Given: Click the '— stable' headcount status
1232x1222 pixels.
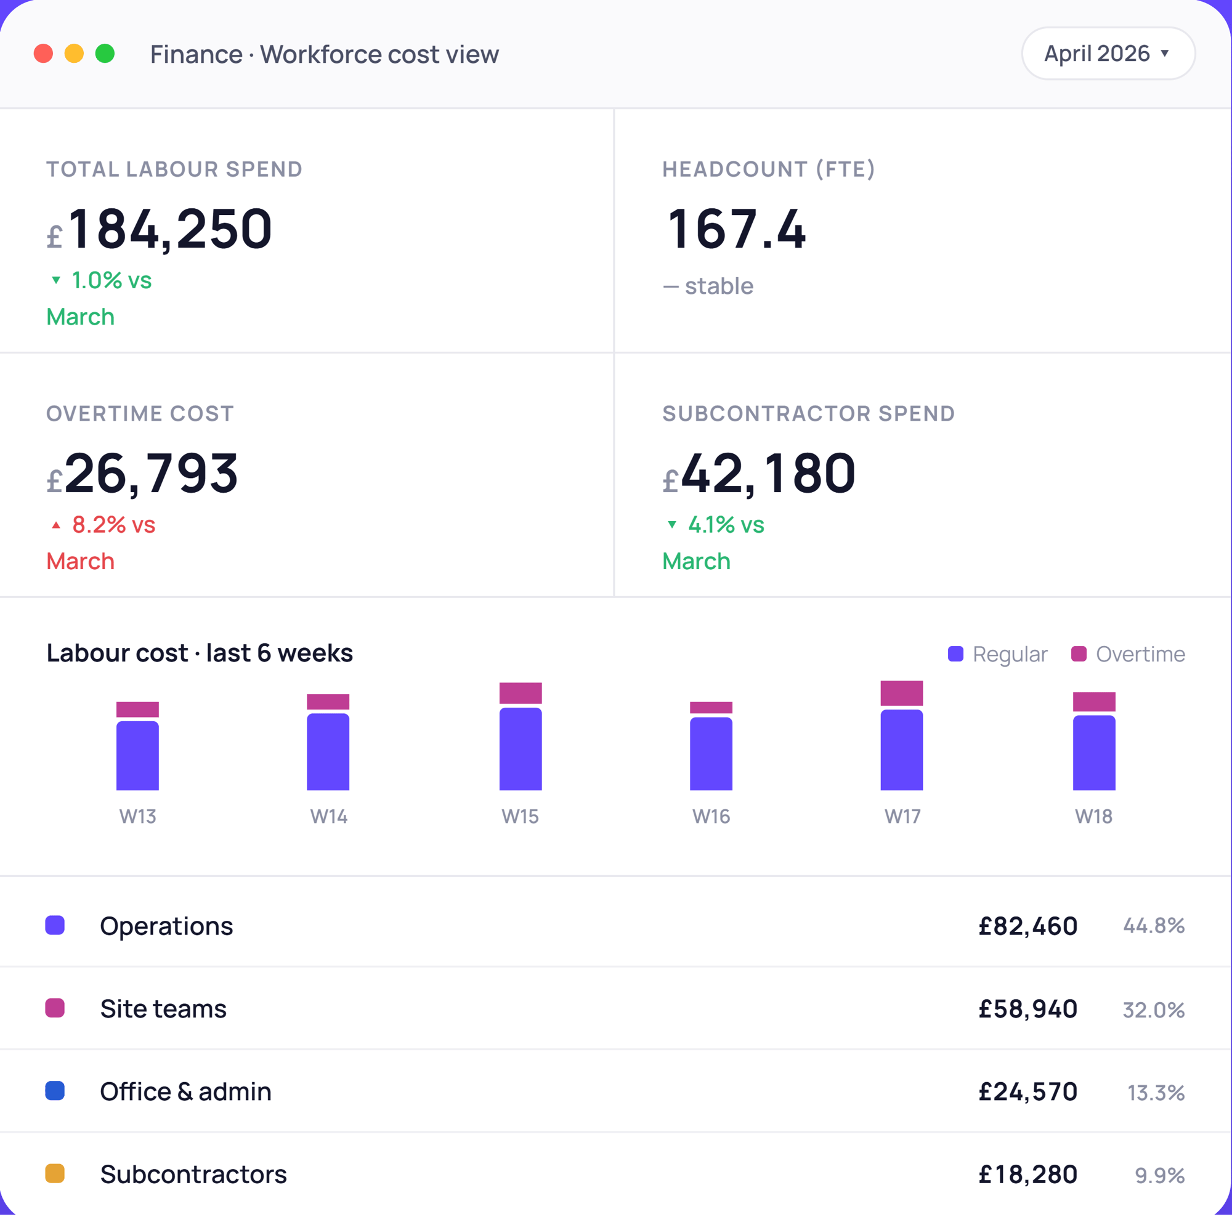Looking at the screenshot, I should 708,286.
